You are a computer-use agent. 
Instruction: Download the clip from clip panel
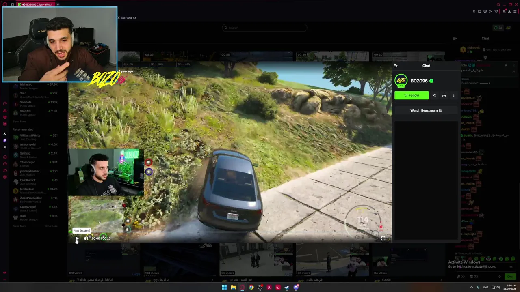pyautogui.click(x=444, y=95)
